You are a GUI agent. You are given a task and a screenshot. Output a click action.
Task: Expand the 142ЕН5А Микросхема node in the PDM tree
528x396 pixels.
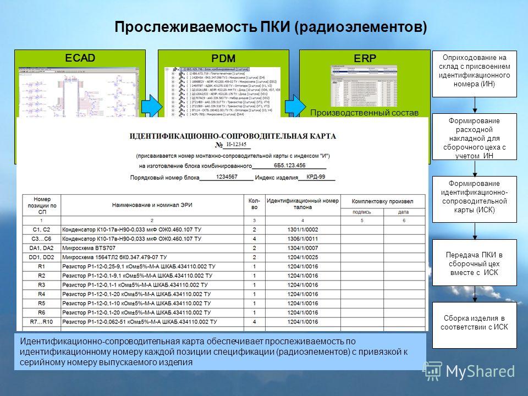pyautogui.click(x=173, y=78)
